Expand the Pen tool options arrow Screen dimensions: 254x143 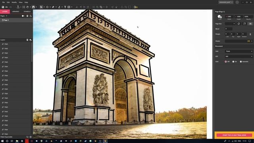click(56, 7)
